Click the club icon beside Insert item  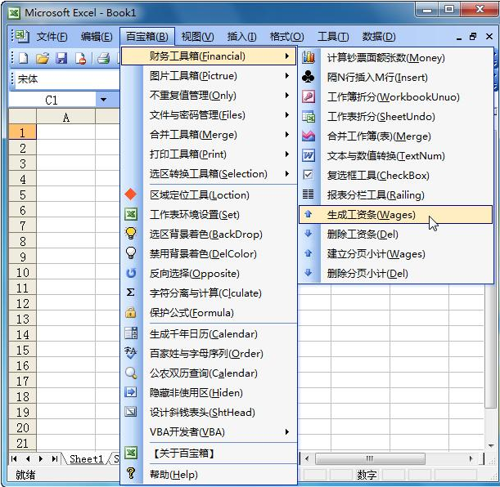click(x=309, y=77)
